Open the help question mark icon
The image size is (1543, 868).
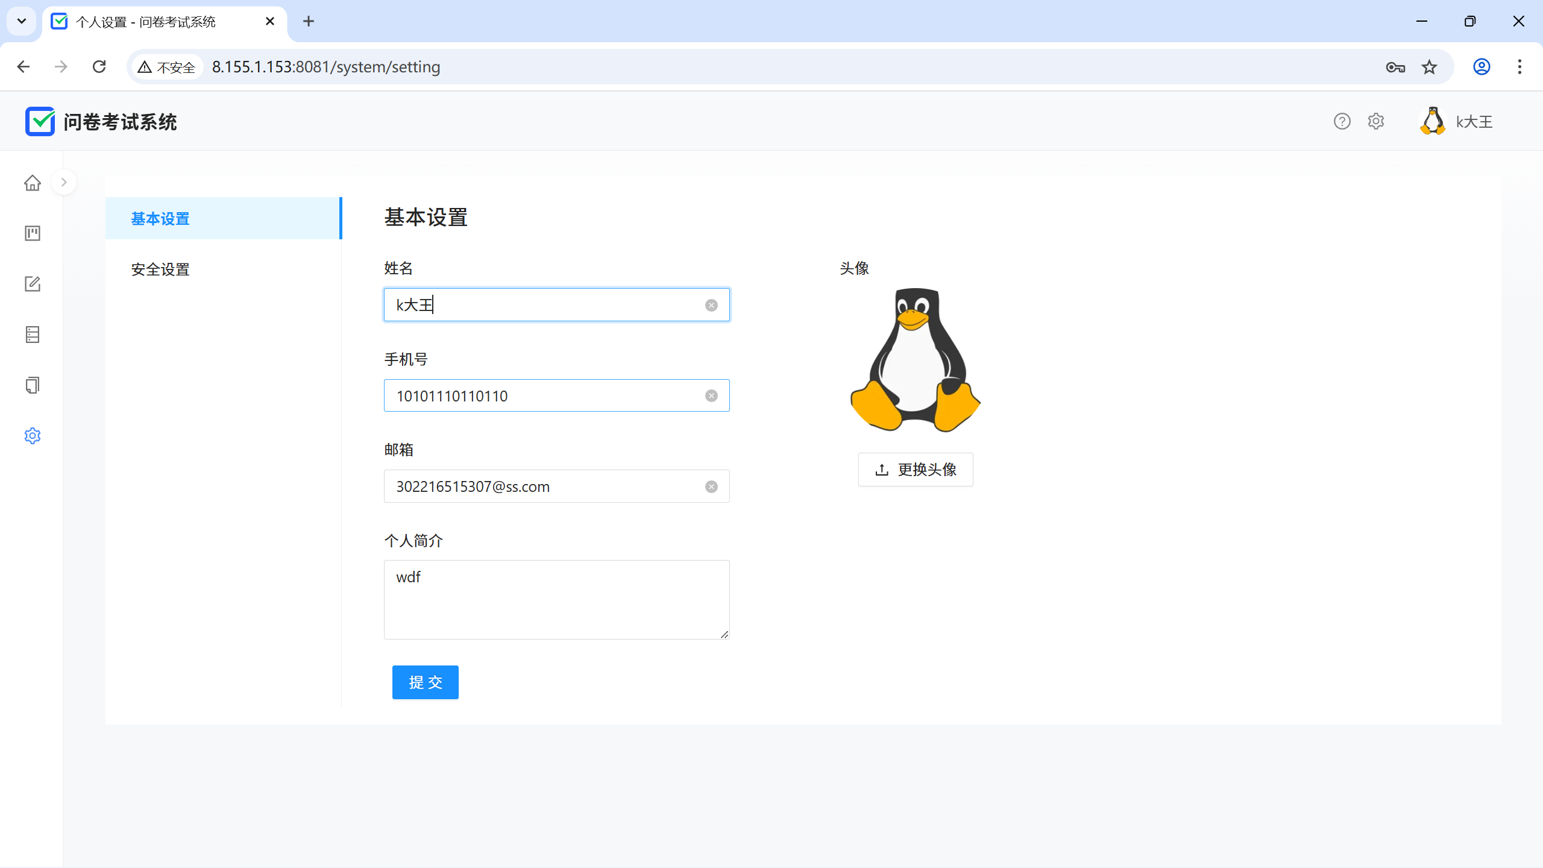click(1342, 122)
